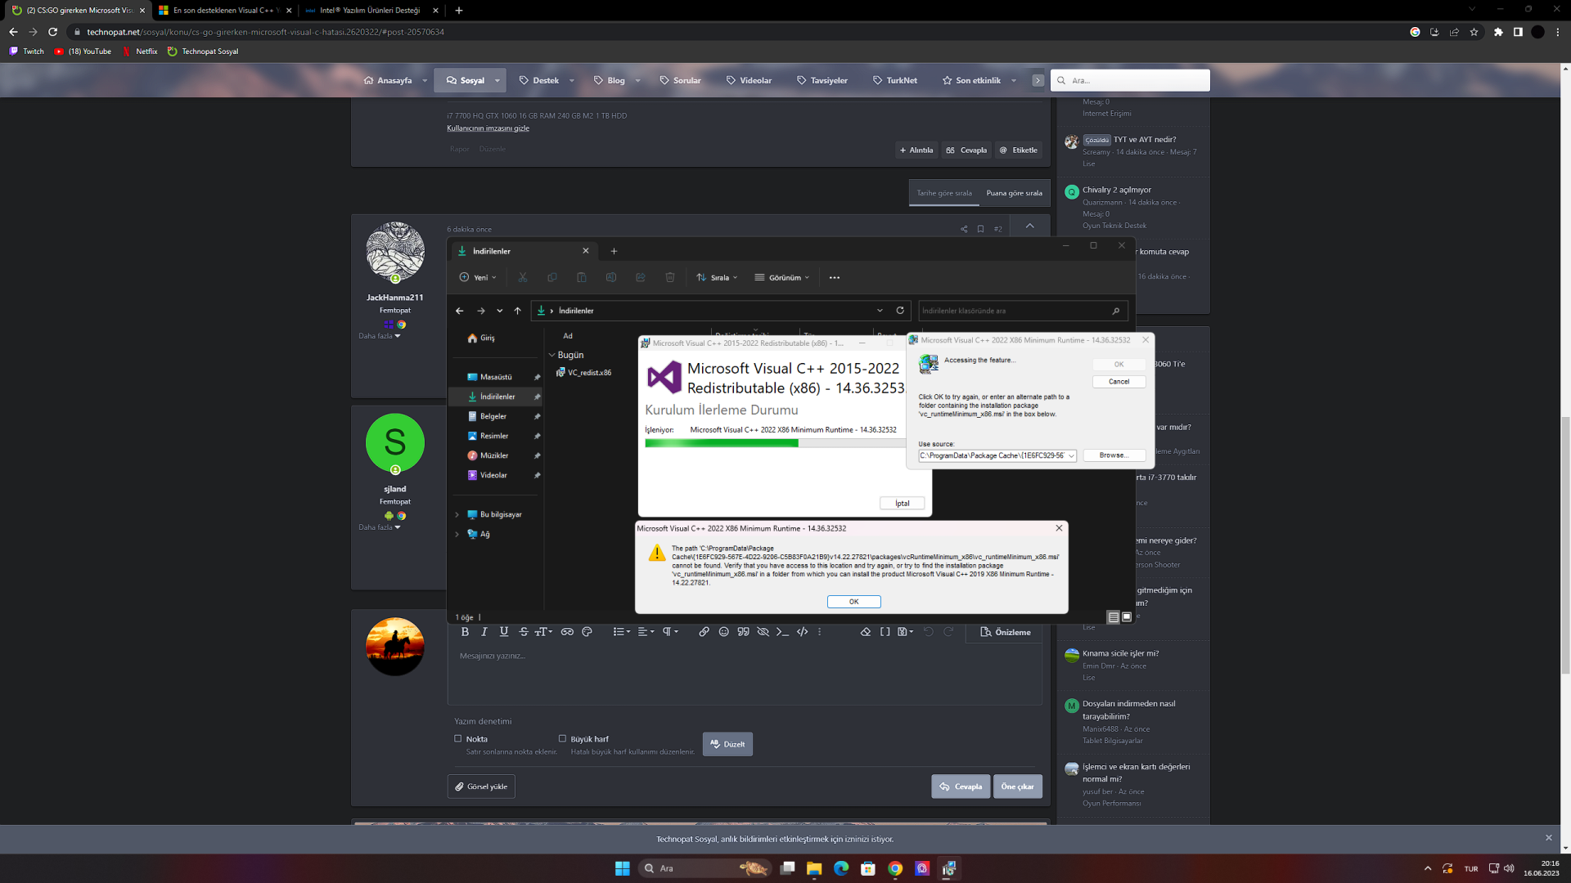This screenshot has height=883, width=1571.
Task: Open the list options dropdown in editor
Action: (622, 632)
